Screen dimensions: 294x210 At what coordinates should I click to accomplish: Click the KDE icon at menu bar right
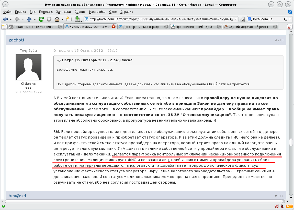pyautogui.click(x=290, y=12)
